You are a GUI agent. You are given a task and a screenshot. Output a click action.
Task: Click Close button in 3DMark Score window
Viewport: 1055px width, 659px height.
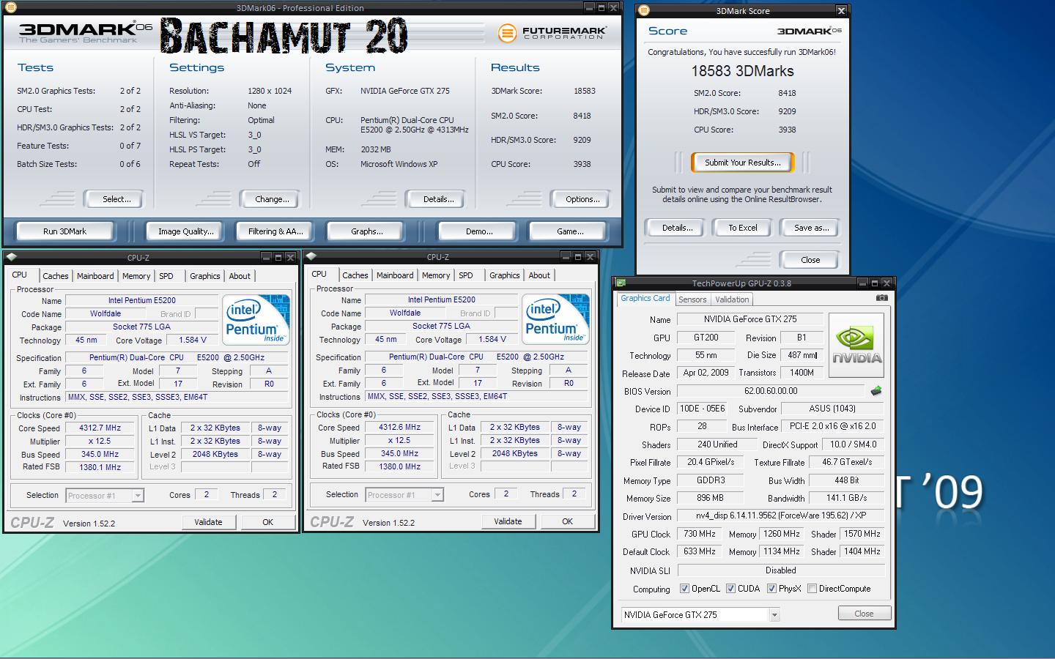pyautogui.click(x=810, y=260)
